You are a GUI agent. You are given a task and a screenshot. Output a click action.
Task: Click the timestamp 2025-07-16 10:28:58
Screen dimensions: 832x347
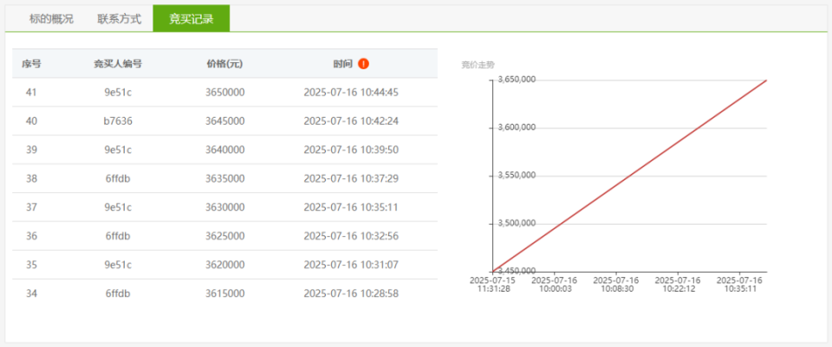(351, 293)
